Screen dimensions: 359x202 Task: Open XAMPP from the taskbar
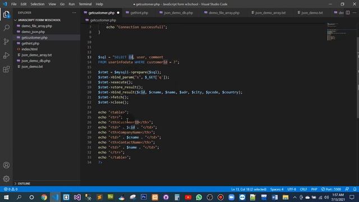pyautogui.click(x=155, y=197)
